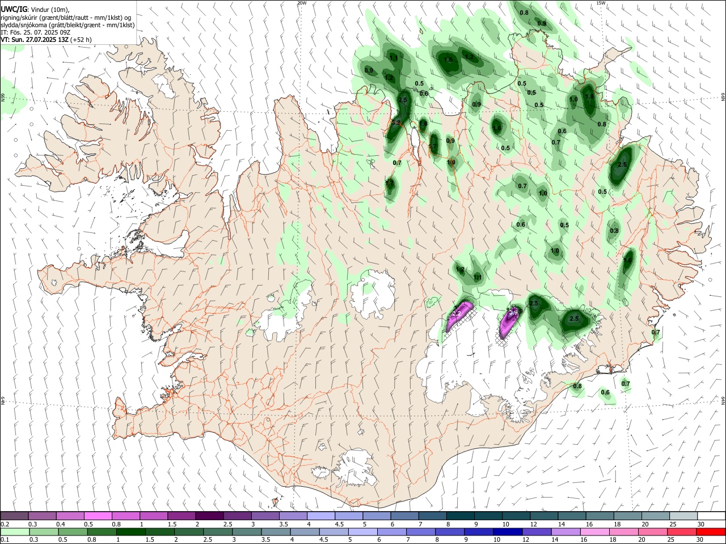Viewport: 726px width, 544px height.
Task: Pick the palest green swatch starting at 0.1 in the lower scale
Action: click(15, 532)
